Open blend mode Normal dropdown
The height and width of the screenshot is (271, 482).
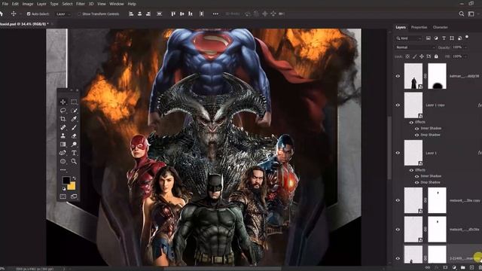click(415, 47)
